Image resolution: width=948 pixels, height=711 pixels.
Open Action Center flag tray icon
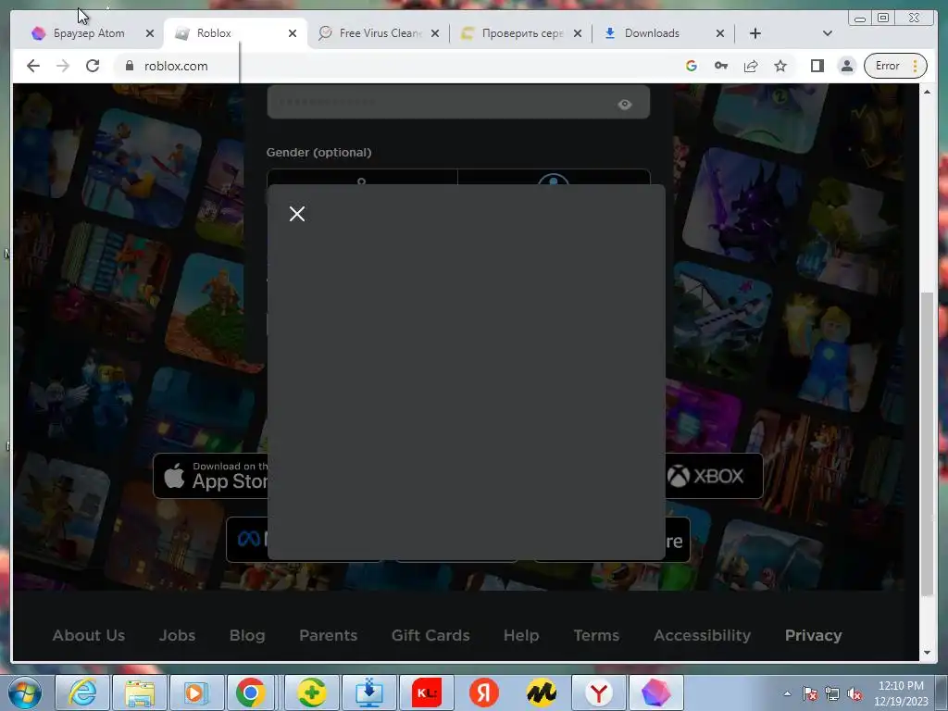pyautogui.click(x=810, y=693)
